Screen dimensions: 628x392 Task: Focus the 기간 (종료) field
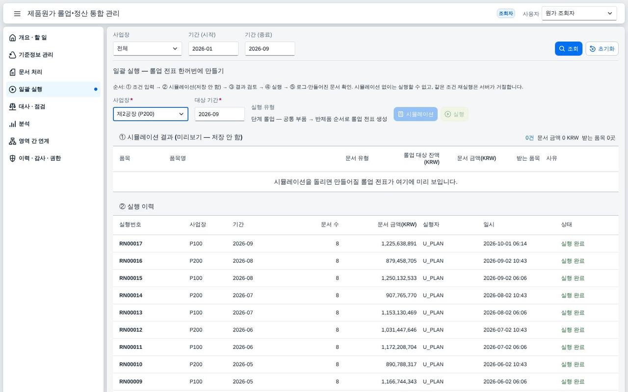click(x=270, y=49)
